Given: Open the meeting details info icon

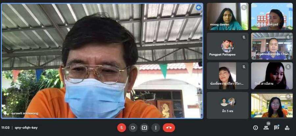Looking at the screenshot, I should tap(255, 127).
